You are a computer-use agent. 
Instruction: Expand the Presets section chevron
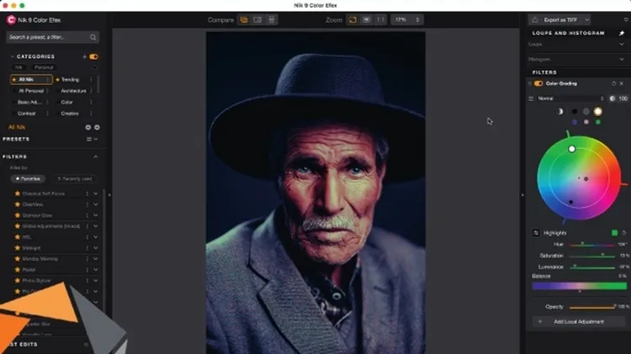click(96, 140)
